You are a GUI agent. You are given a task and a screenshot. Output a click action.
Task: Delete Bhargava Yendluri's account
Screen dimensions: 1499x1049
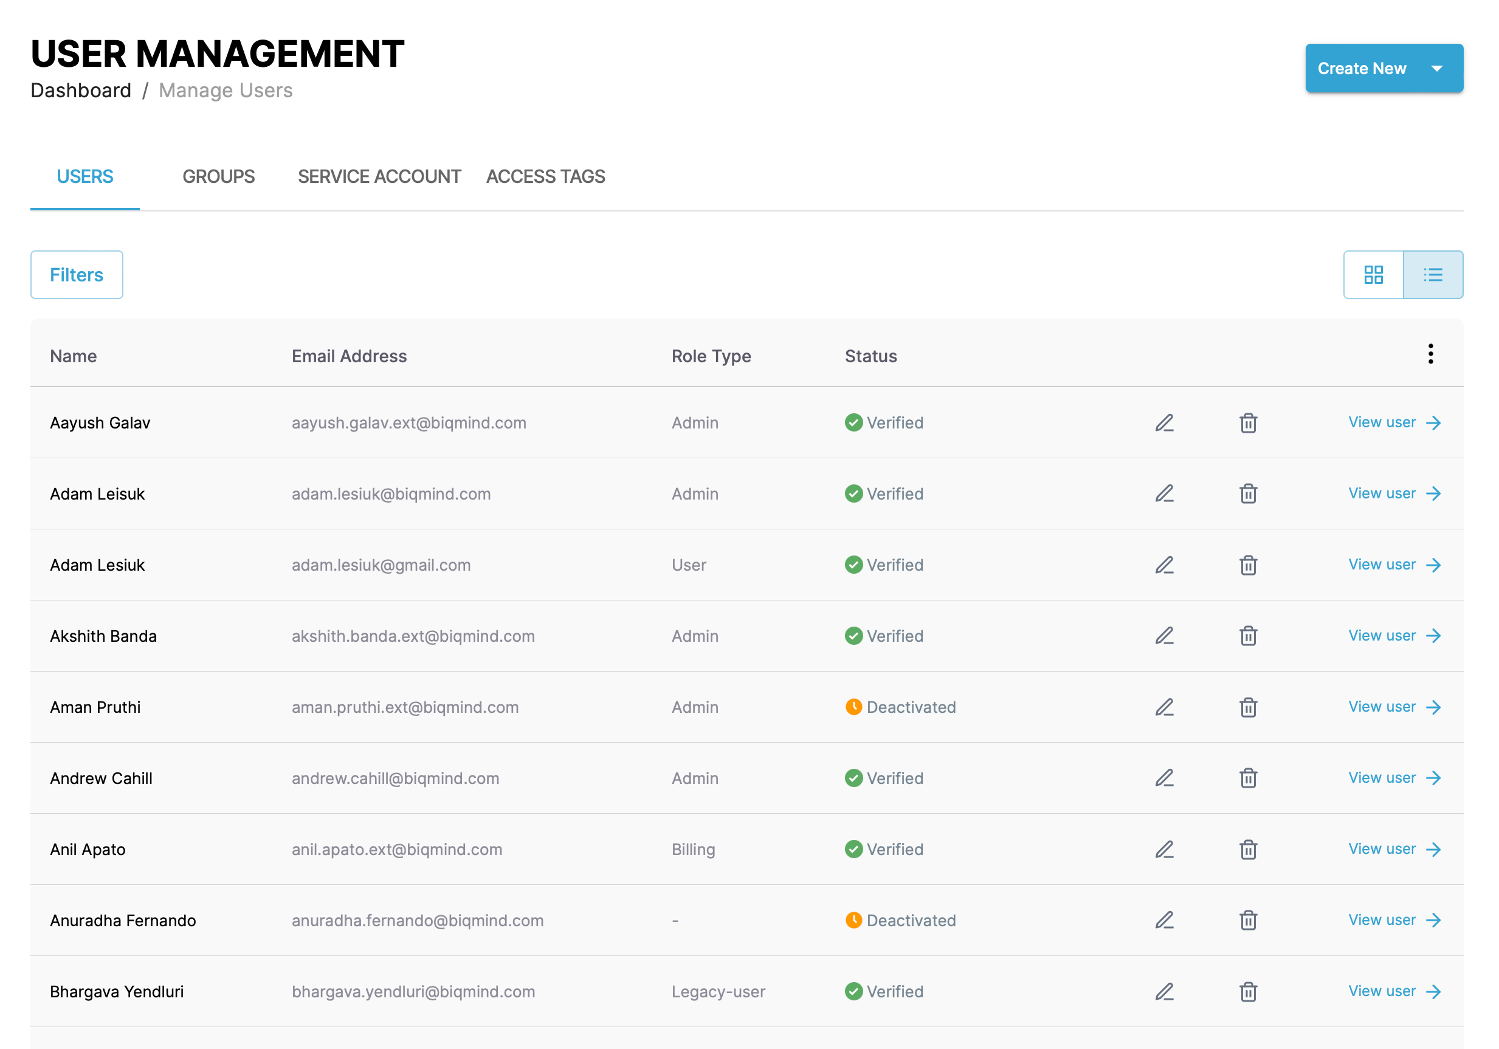pos(1247,991)
